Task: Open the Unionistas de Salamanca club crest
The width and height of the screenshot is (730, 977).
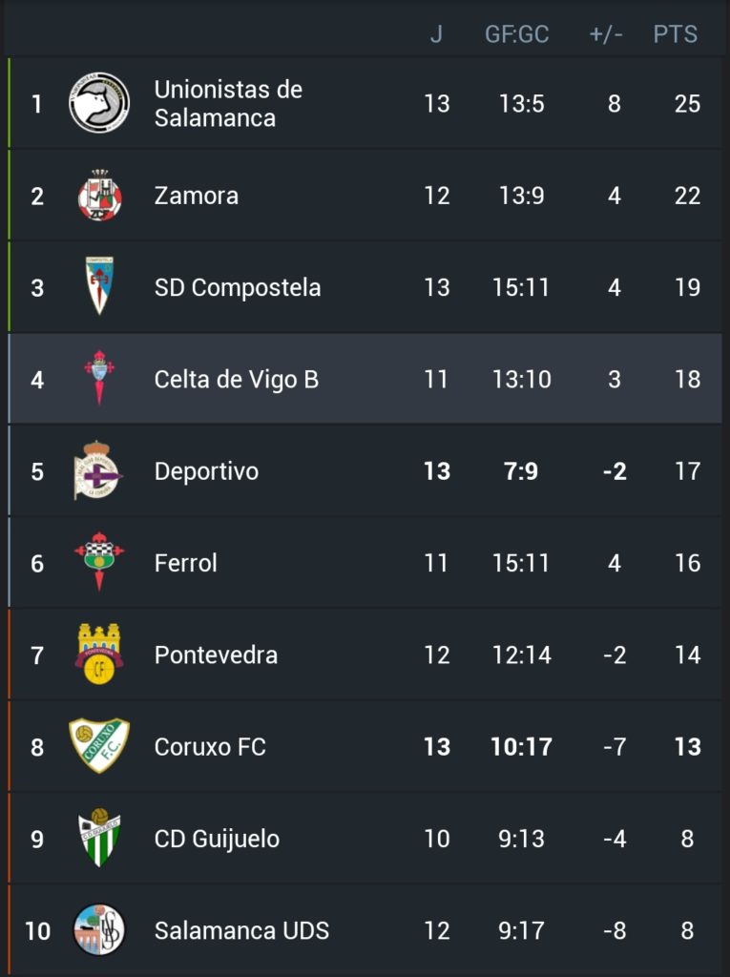Action: coord(99,103)
